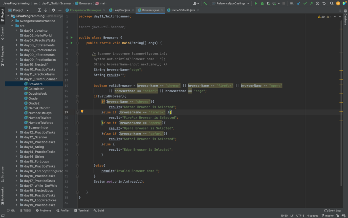This screenshot has height=218, width=348.
Task: Build project with the hammer icon
Action: (205, 3)
